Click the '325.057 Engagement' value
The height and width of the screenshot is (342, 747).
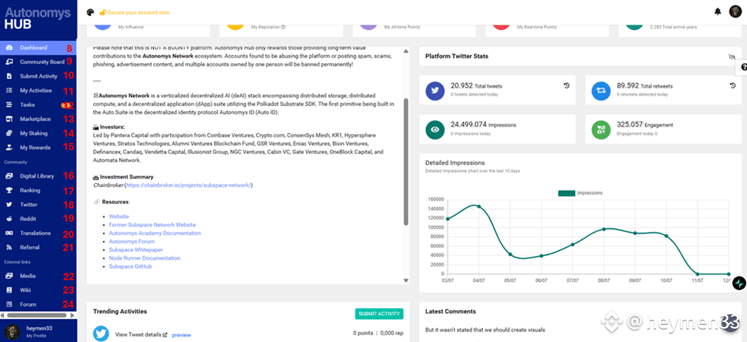[x=645, y=125]
